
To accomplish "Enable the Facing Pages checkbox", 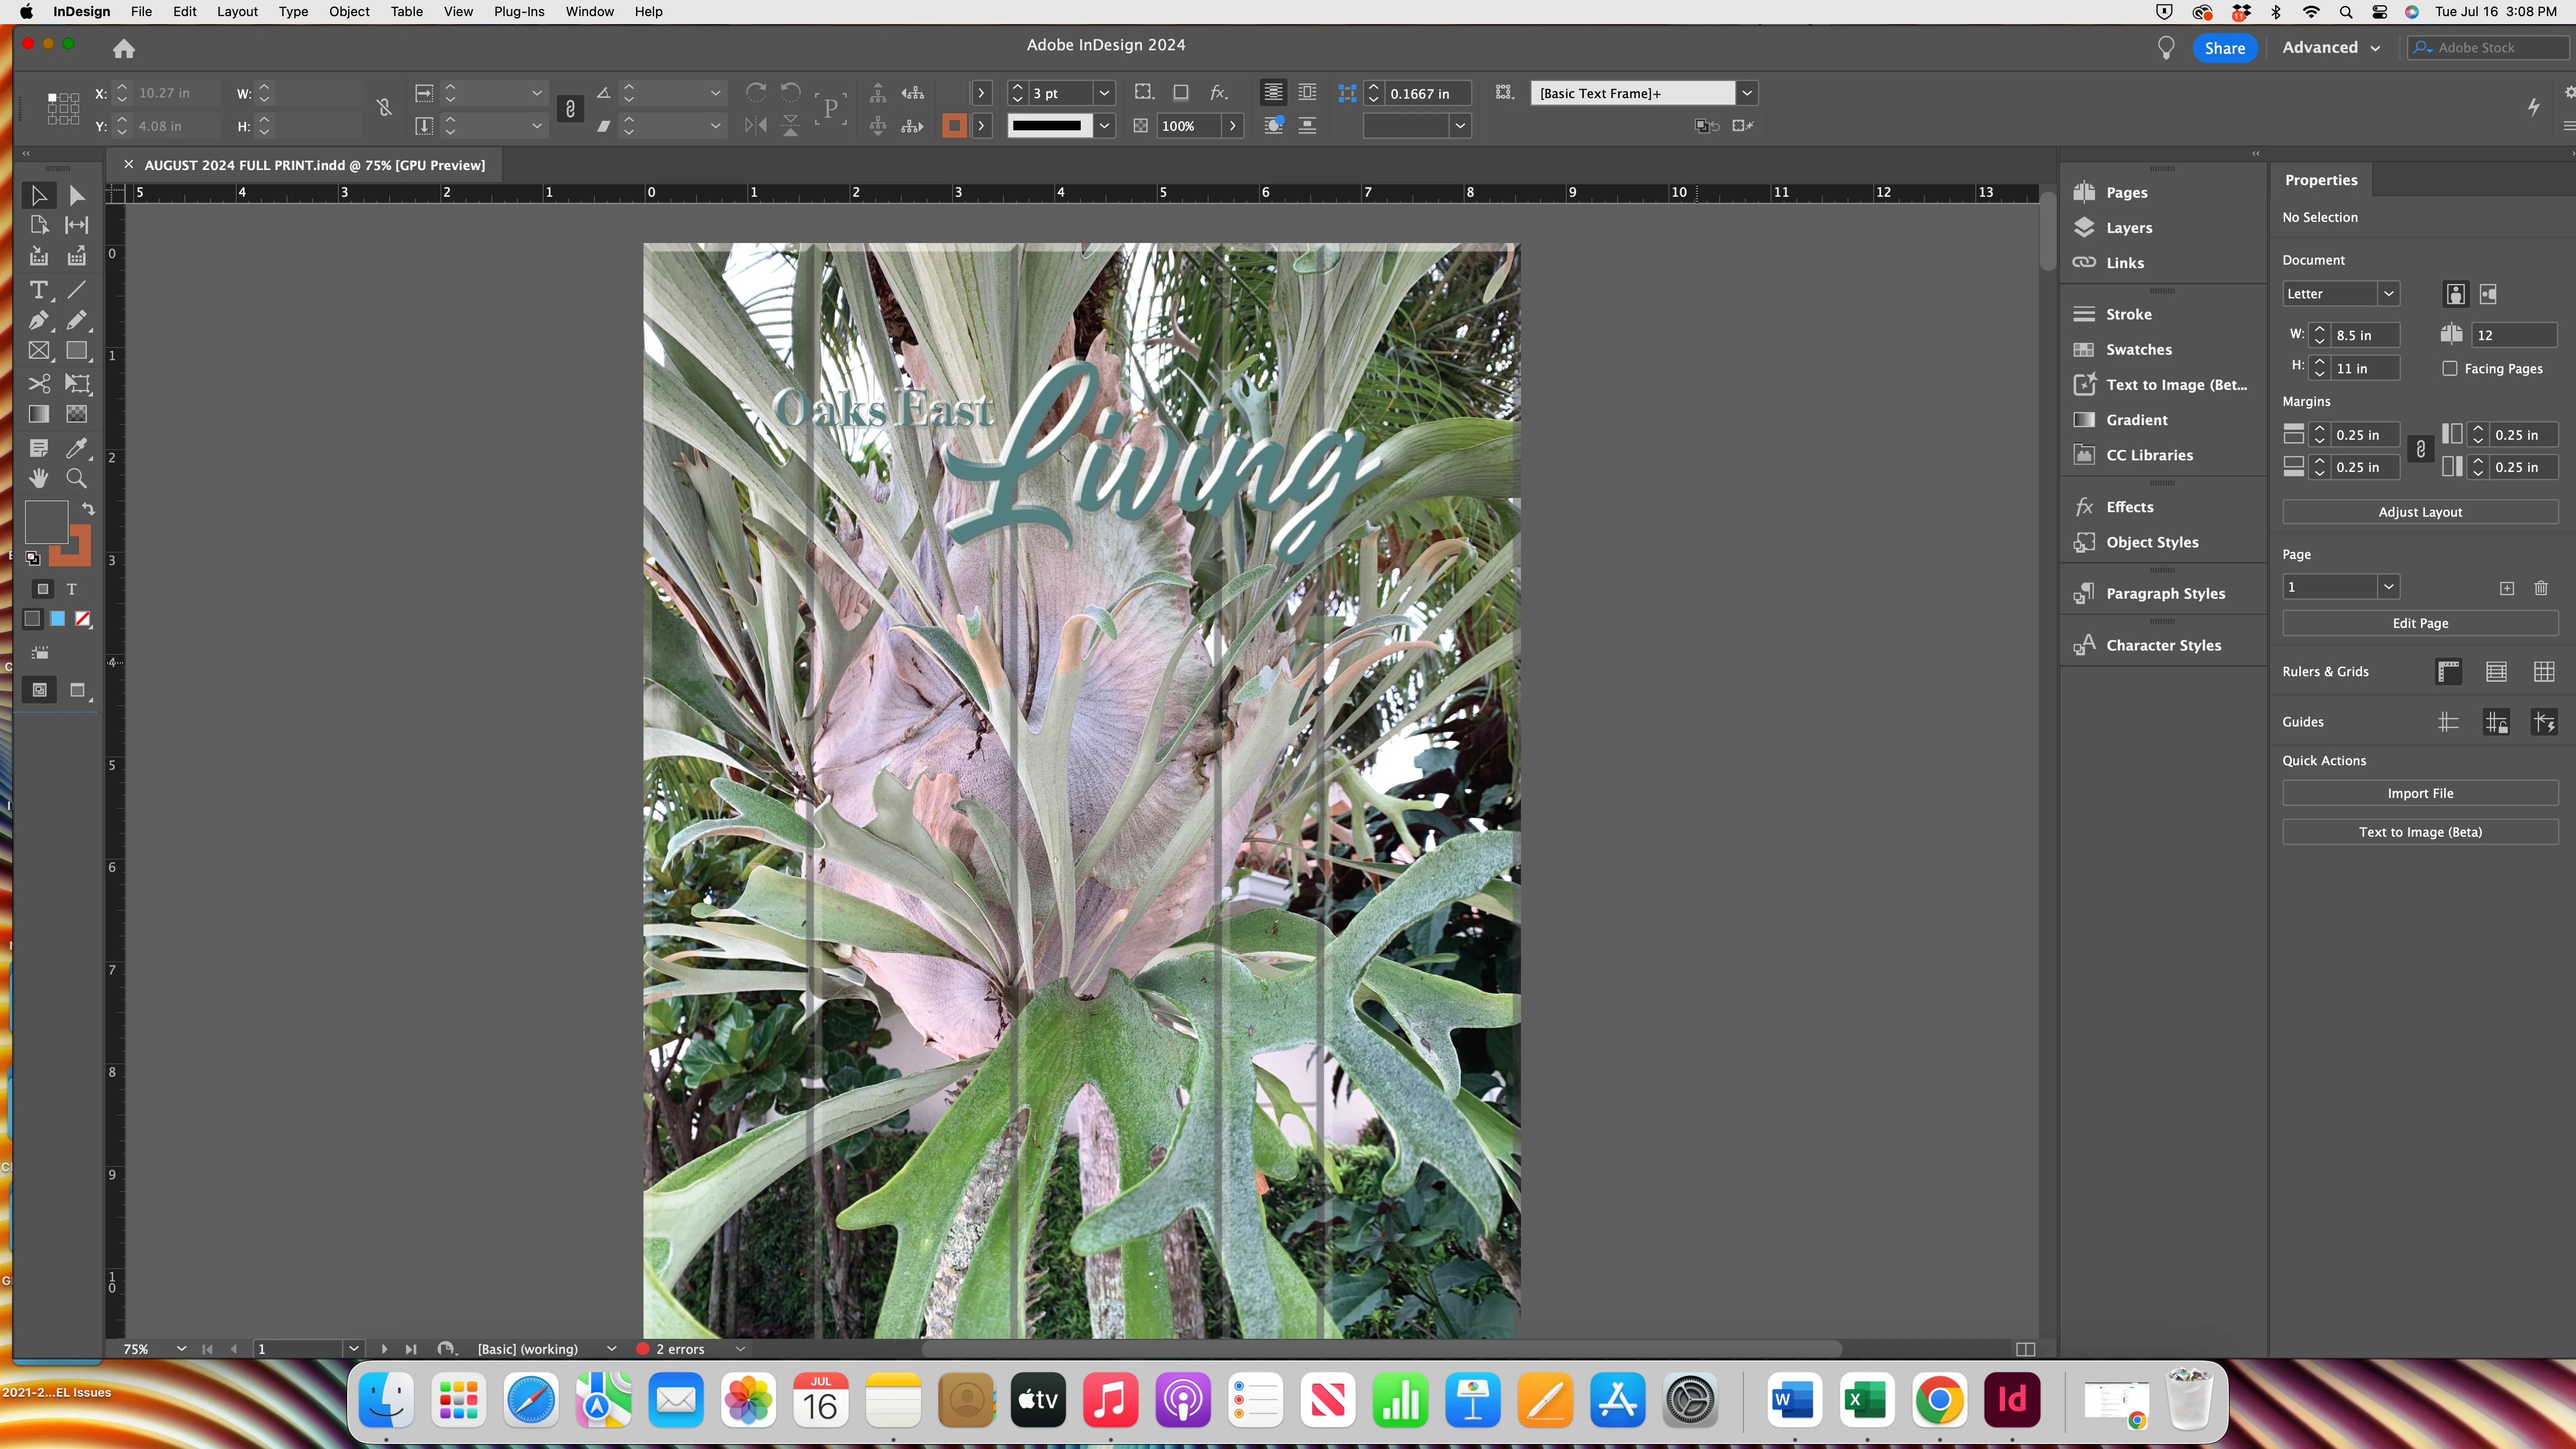I will tap(2450, 369).
